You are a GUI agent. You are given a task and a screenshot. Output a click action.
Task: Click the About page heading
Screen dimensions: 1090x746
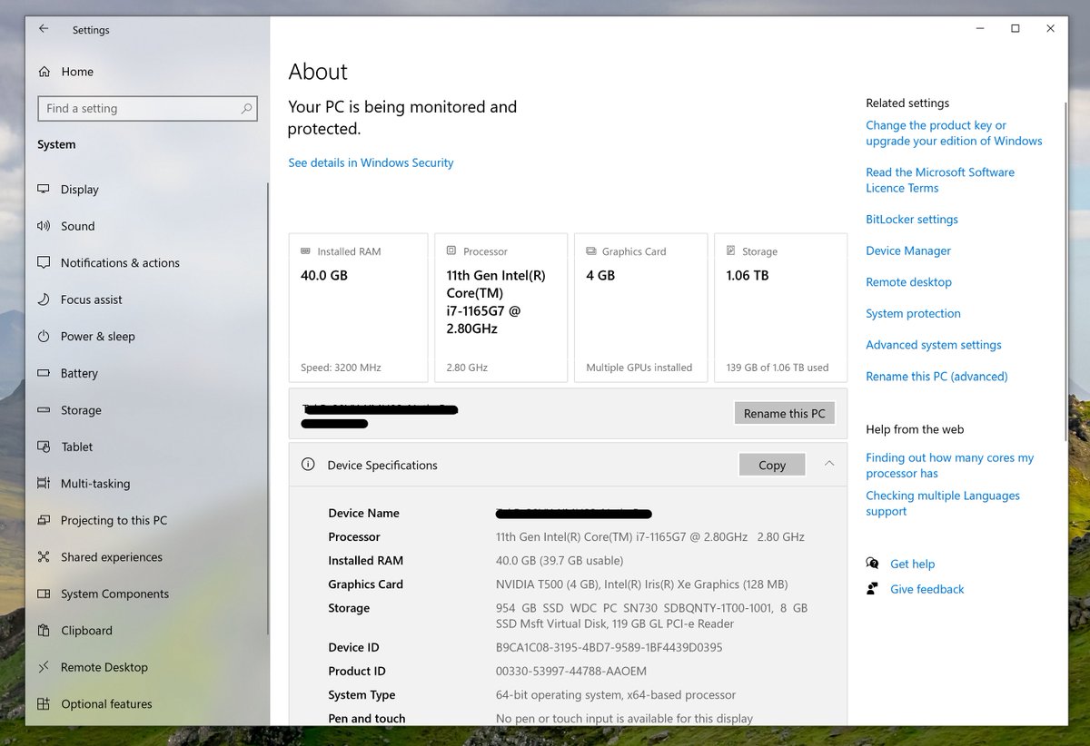tap(318, 72)
